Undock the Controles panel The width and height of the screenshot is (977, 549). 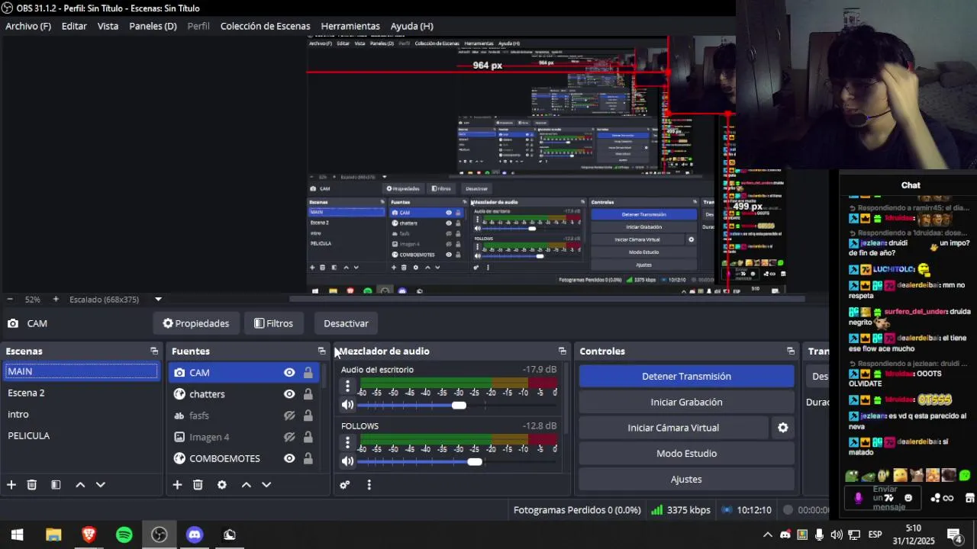pyautogui.click(x=791, y=352)
